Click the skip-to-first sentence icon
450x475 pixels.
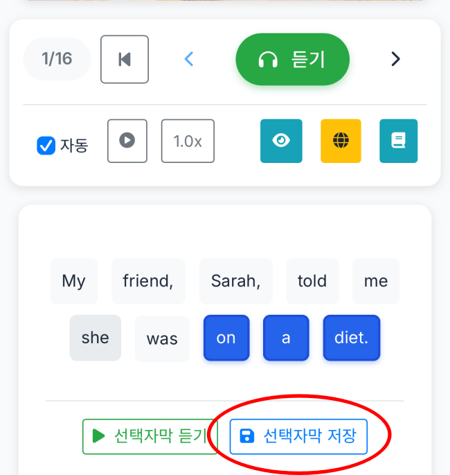coord(125,60)
